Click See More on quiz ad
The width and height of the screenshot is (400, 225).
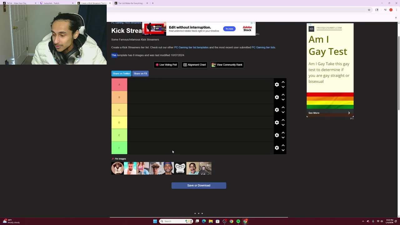tap(330, 113)
